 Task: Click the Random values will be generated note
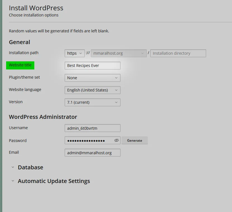59,31
